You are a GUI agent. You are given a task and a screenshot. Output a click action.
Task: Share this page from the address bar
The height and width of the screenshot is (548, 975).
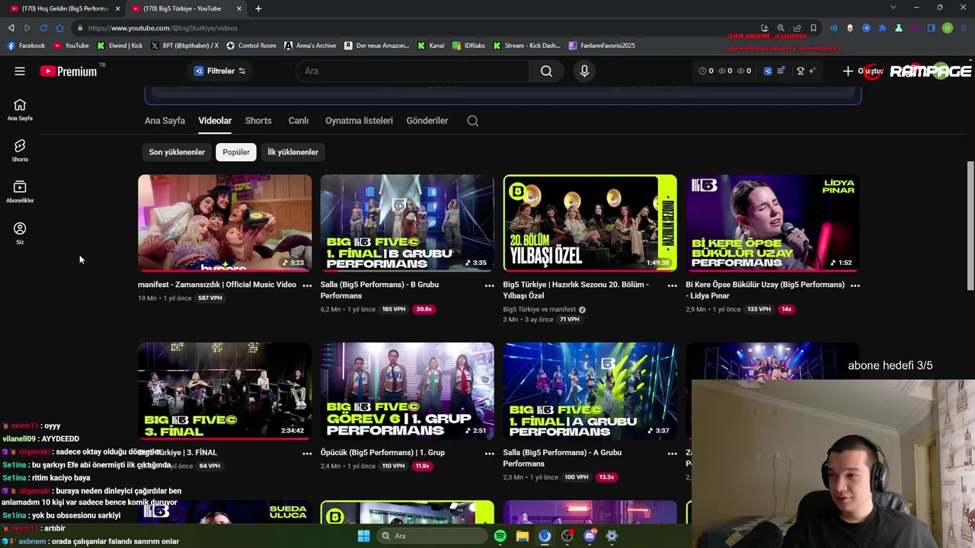797,28
